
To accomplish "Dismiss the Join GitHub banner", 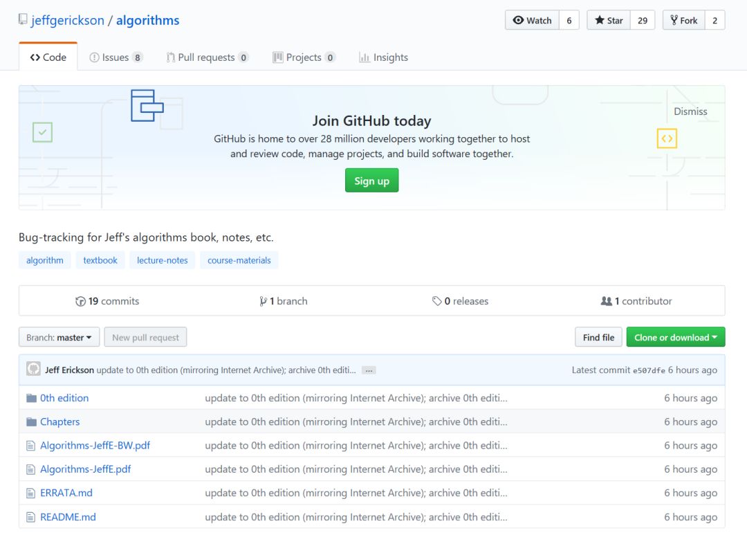I will coord(690,111).
